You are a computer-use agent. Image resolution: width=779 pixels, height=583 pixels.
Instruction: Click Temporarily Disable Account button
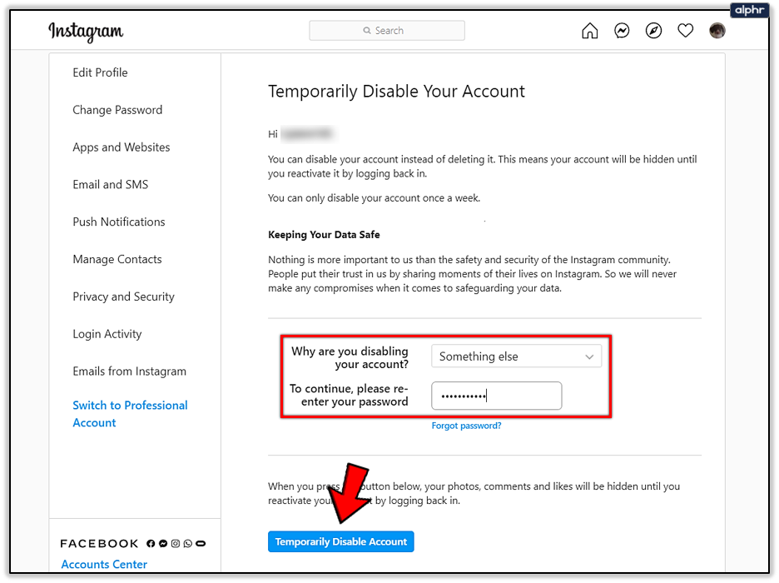coord(341,541)
